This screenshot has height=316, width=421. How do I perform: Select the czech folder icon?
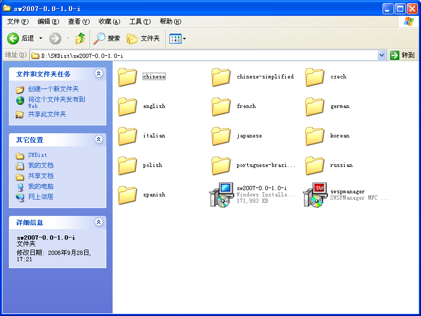pyautogui.click(x=315, y=77)
